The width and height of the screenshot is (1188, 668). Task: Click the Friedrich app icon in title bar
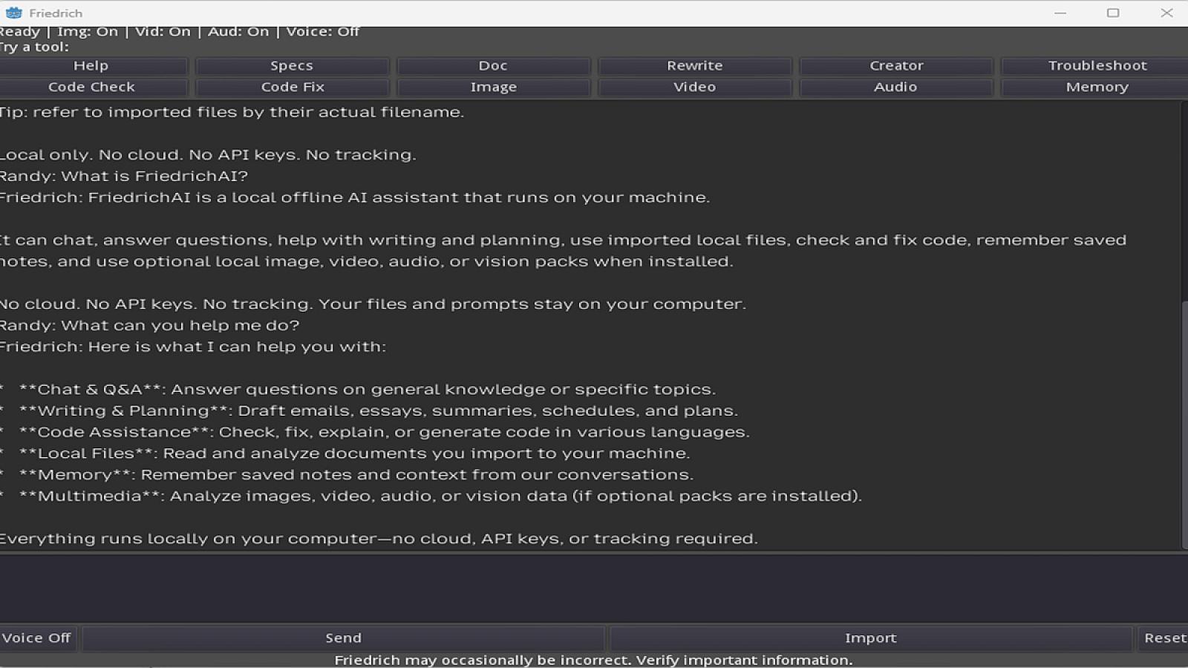point(14,13)
